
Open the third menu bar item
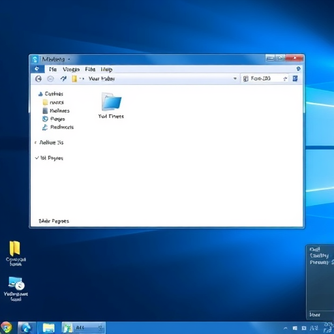click(x=90, y=69)
